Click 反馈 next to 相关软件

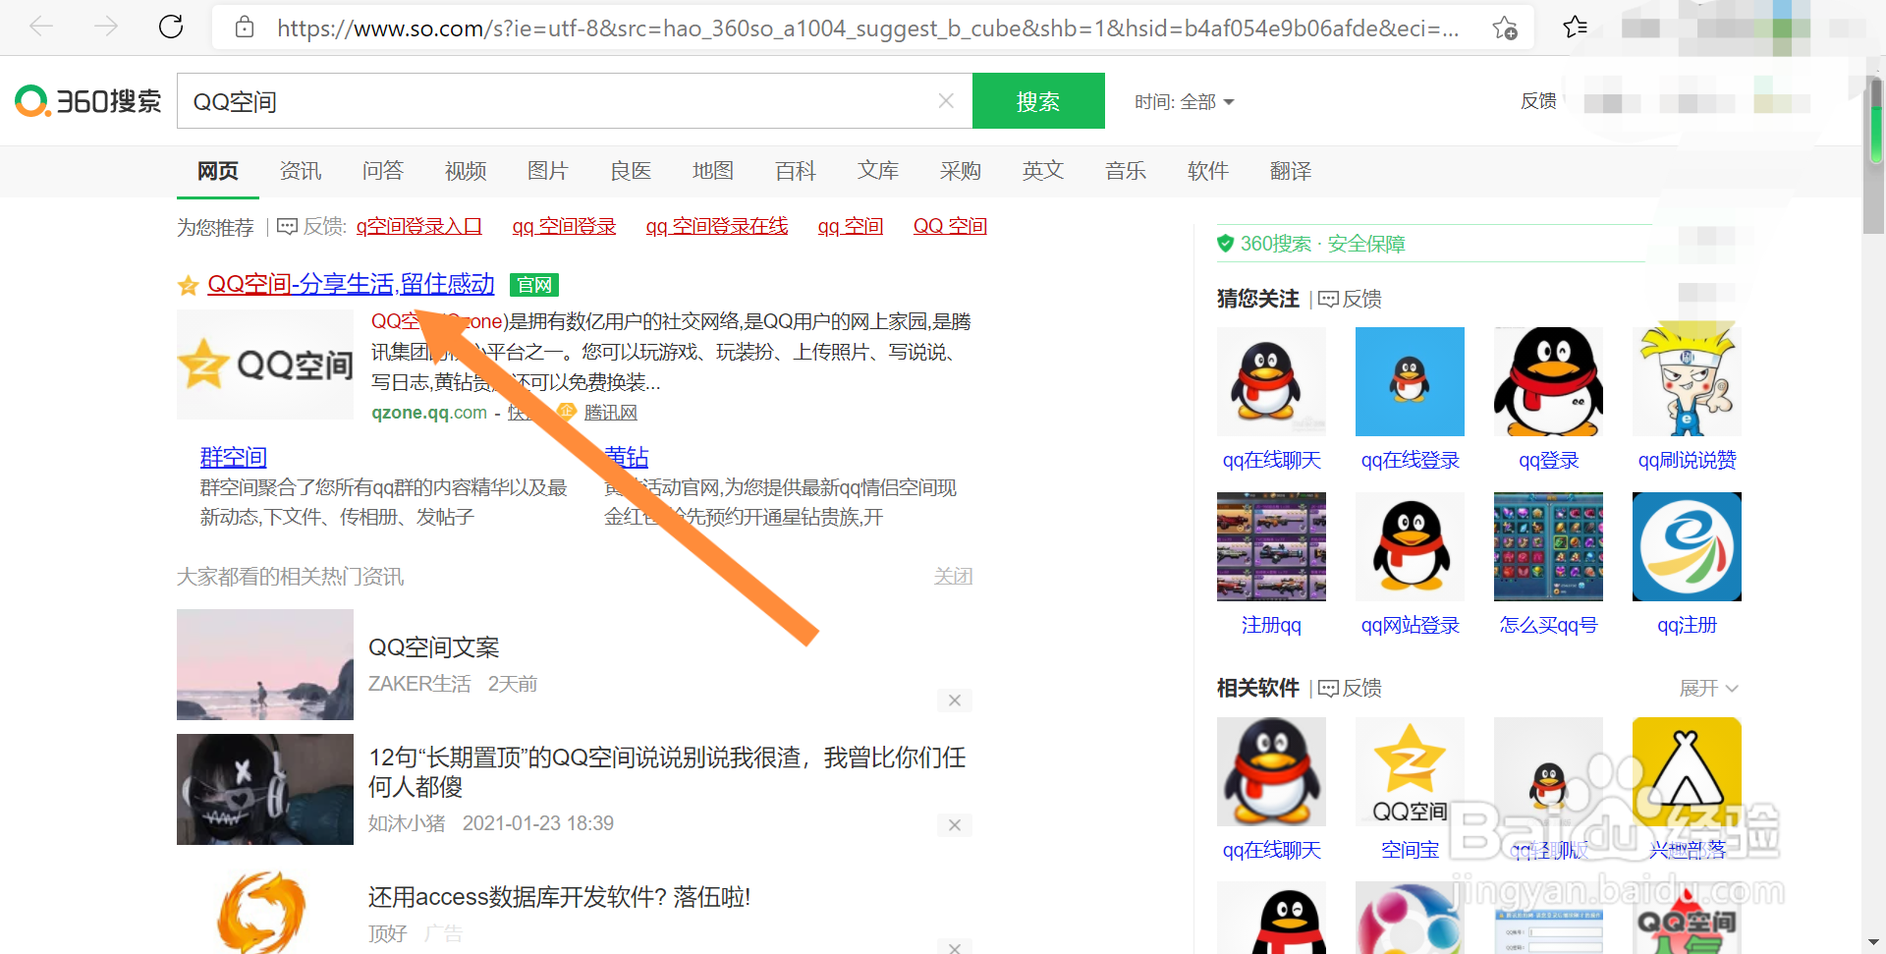coord(1351,688)
